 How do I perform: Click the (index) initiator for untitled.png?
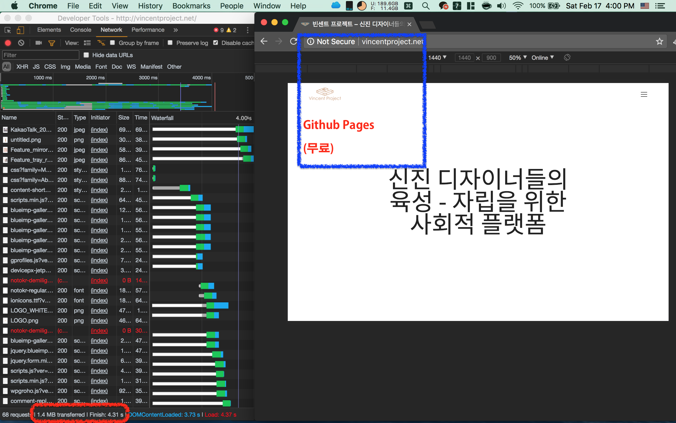pyautogui.click(x=99, y=140)
